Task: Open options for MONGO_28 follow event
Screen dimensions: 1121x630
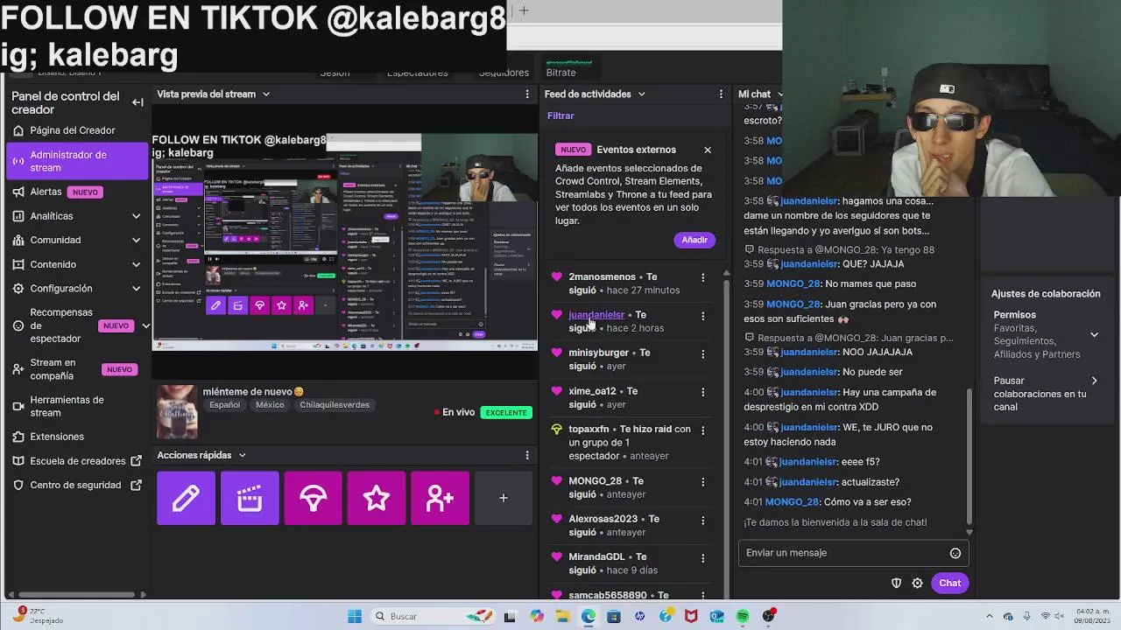Action: click(x=702, y=482)
